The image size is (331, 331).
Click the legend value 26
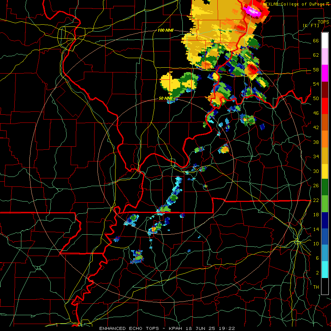pyautogui.click(x=316, y=186)
